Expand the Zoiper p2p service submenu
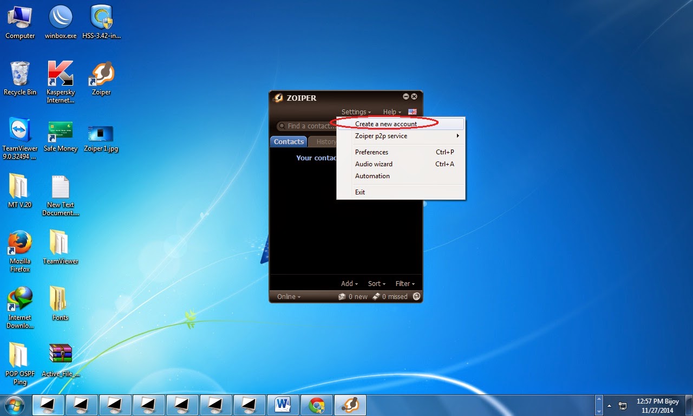Image resolution: width=693 pixels, height=416 pixels. coord(401,136)
